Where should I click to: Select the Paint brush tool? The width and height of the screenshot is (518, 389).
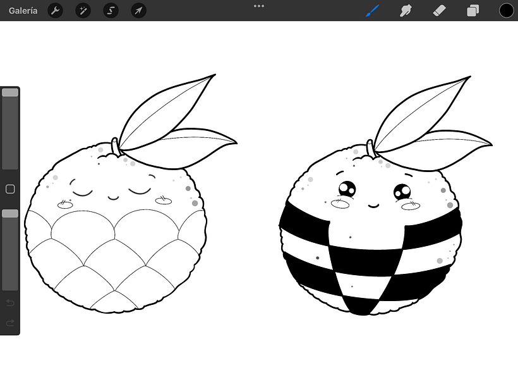(x=373, y=11)
